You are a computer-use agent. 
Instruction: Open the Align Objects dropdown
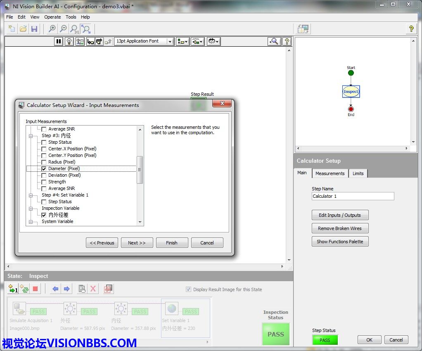tap(183, 41)
